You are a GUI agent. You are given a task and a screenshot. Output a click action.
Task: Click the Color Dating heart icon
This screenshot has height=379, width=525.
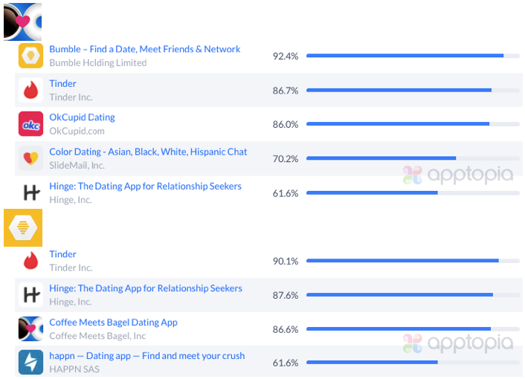tap(30, 158)
